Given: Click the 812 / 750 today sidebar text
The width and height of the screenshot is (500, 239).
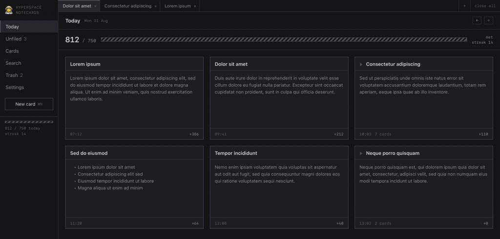Looking at the screenshot, I should [22, 129].
